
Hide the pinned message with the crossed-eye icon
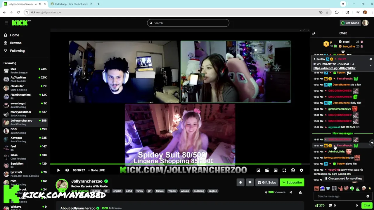[x=370, y=59]
